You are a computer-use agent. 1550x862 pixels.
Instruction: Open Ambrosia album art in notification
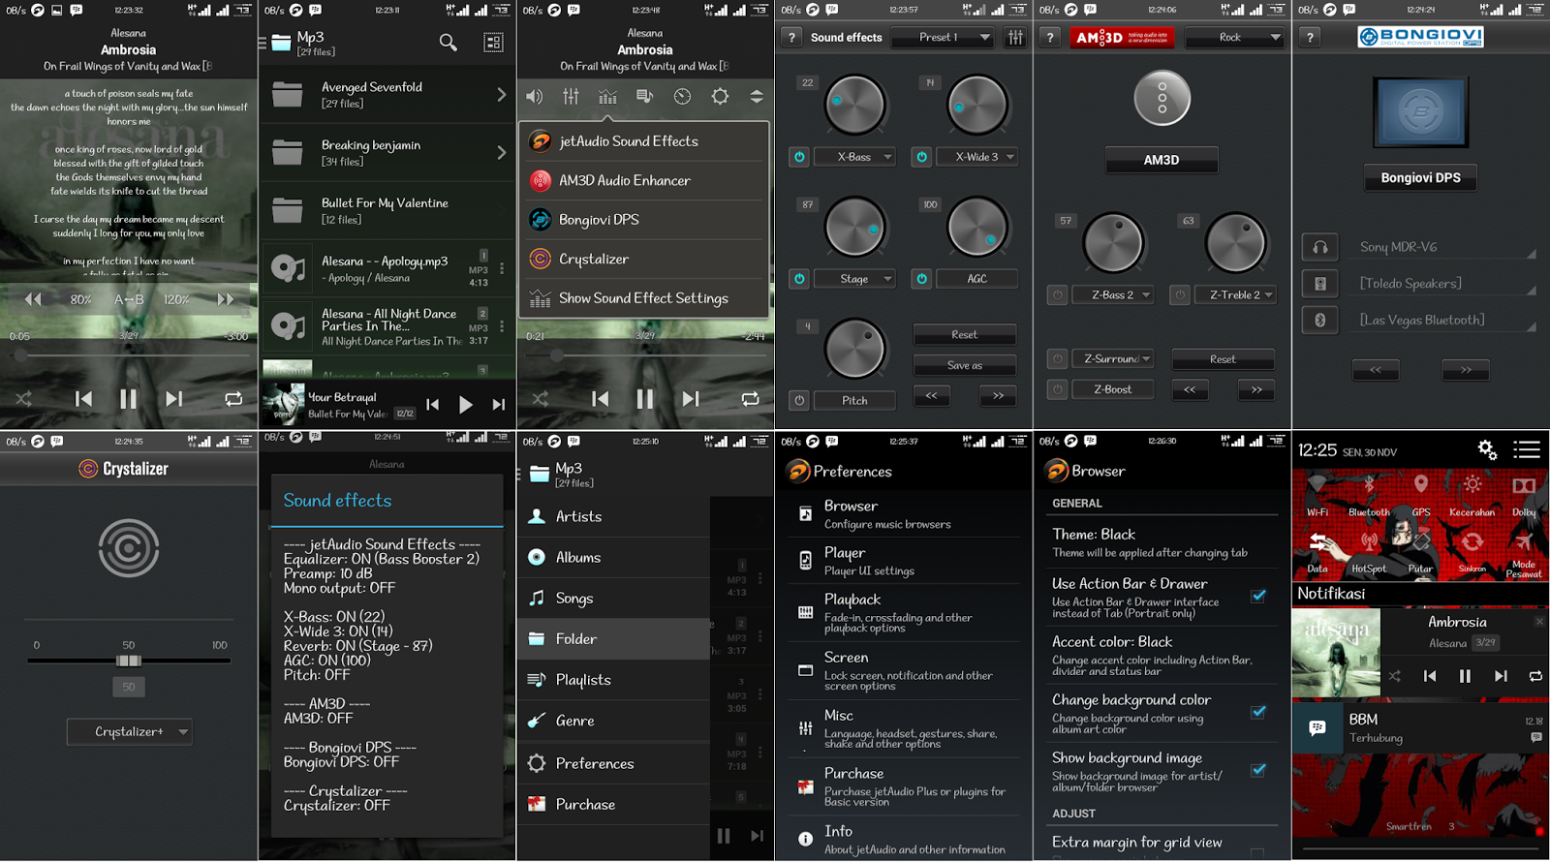[1336, 653]
